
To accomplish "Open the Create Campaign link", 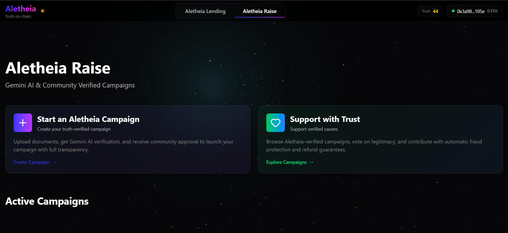I will coord(32,162).
